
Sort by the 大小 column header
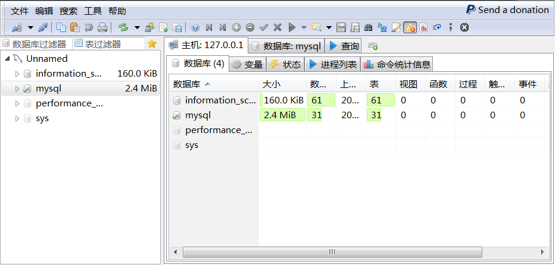tap(282, 84)
